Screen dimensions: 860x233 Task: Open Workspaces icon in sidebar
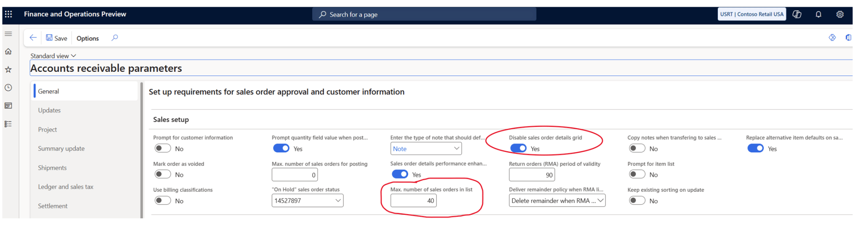pos(8,106)
